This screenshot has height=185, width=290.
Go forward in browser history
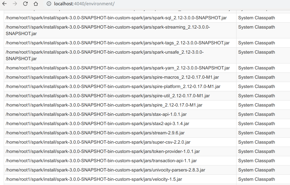15,4
